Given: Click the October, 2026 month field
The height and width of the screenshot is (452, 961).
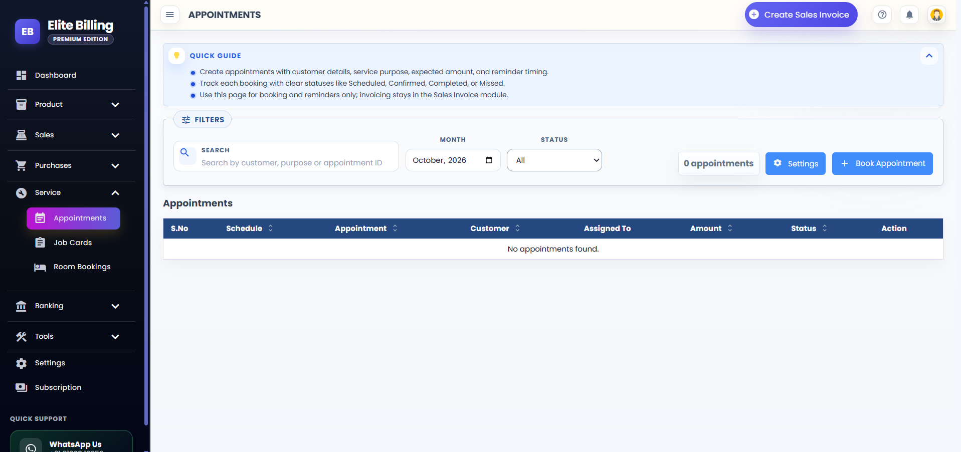Looking at the screenshot, I should (453, 160).
